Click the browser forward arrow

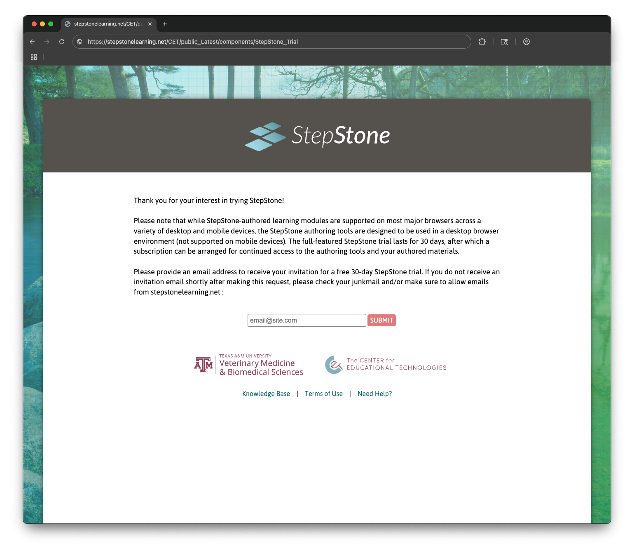coord(47,42)
